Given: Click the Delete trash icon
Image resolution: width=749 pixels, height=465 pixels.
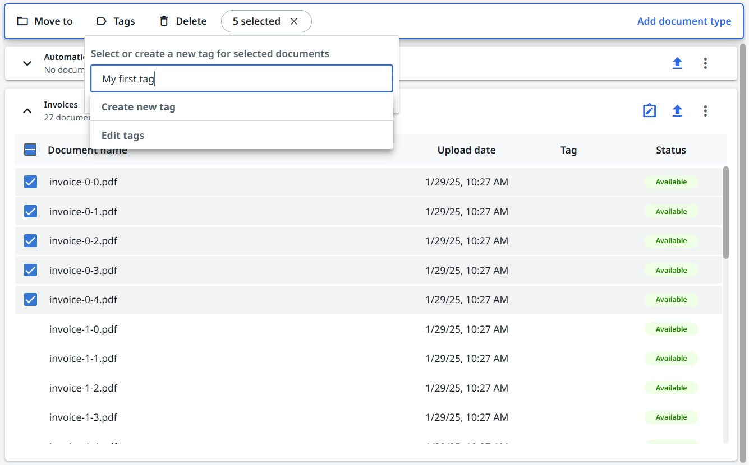Looking at the screenshot, I should pyautogui.click(x=164, y=21).
